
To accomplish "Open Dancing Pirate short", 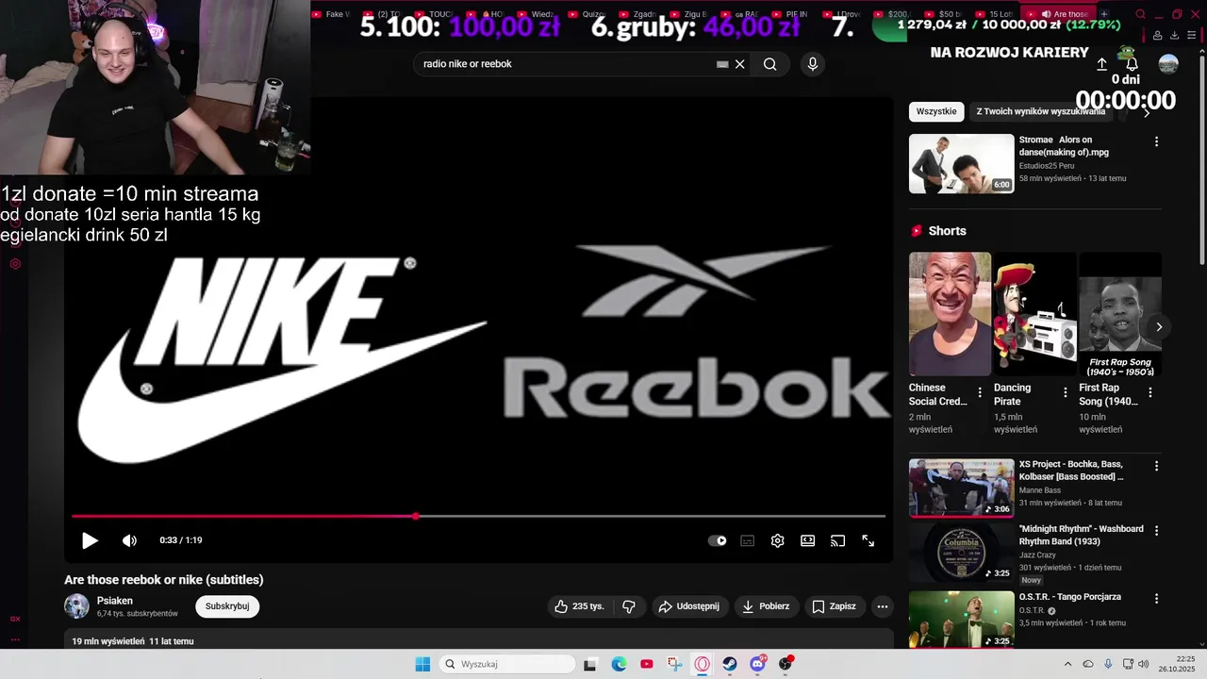I will [1034, 314].
